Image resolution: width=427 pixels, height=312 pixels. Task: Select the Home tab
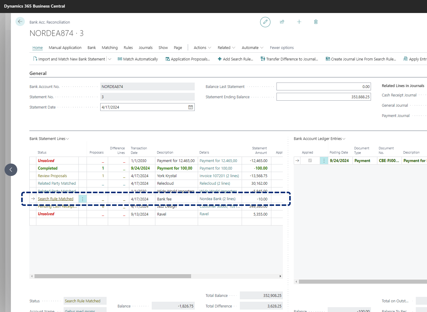click(38, 47)
